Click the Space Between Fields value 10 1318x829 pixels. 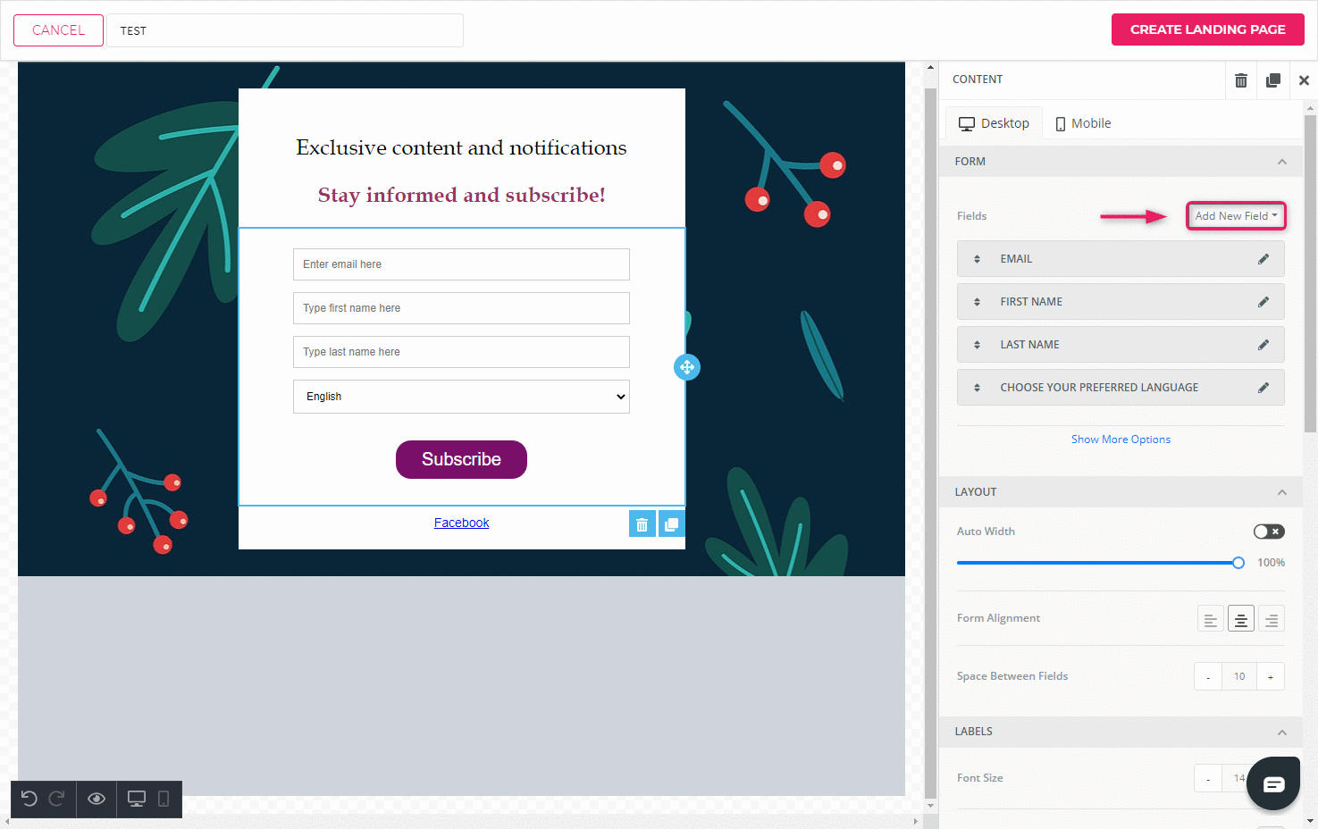1239,676
